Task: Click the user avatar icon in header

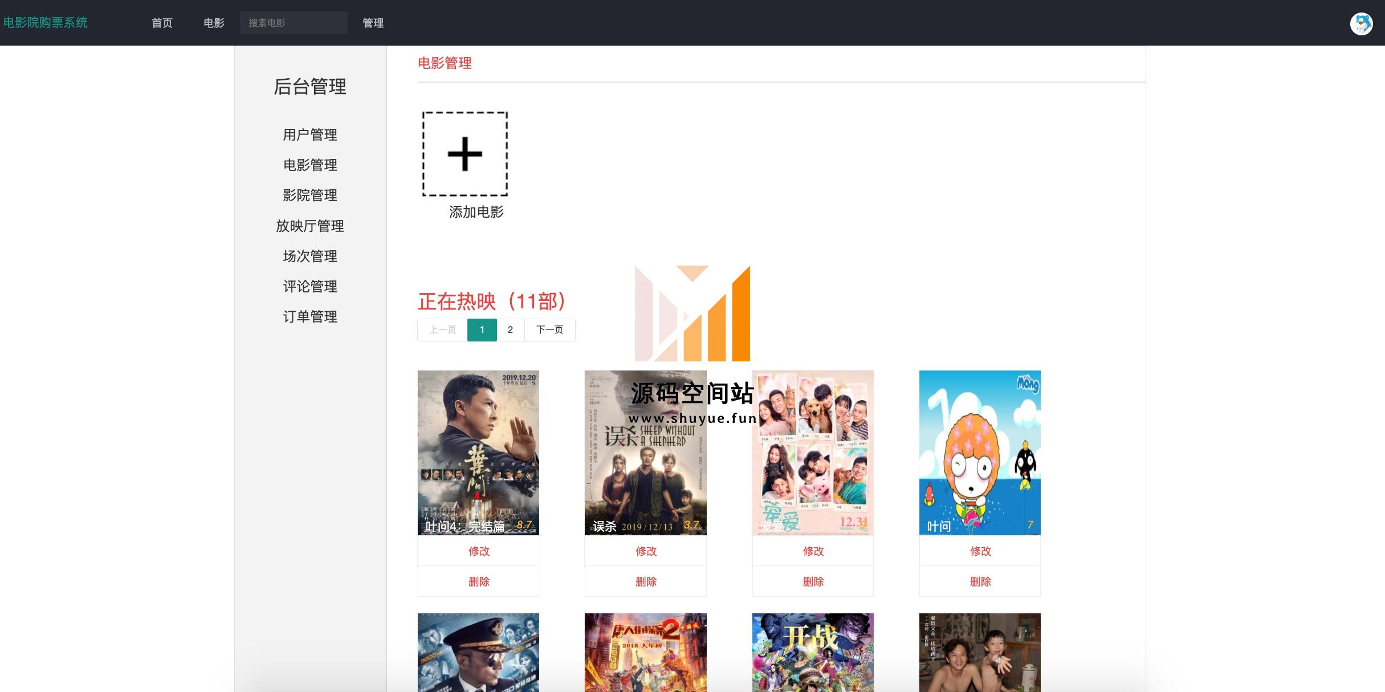Action: click(x=1361, y=23)
